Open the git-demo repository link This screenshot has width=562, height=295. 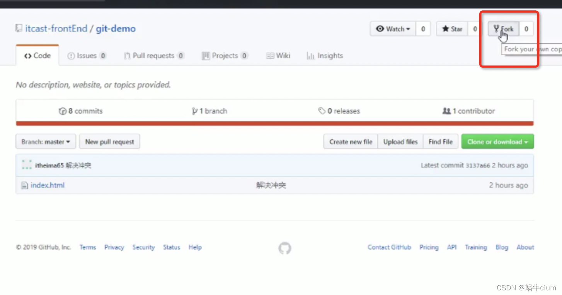(116, 29)
